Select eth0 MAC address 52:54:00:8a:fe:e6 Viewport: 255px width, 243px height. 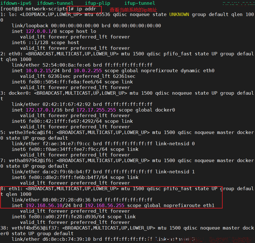point(66,65)
